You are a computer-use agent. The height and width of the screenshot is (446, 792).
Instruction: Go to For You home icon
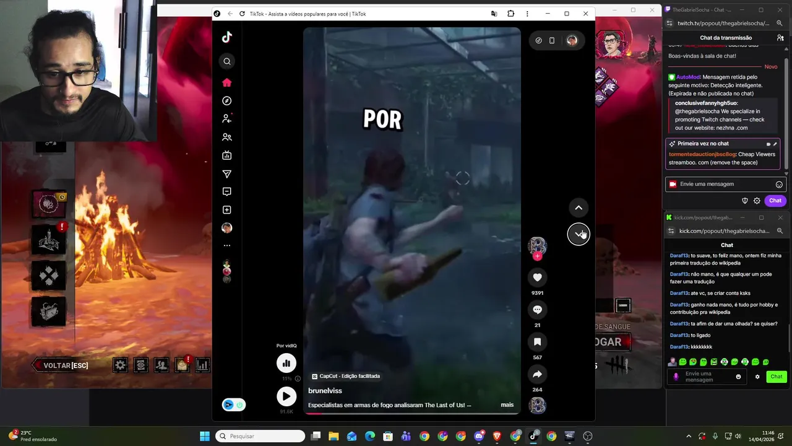(227, 82)
